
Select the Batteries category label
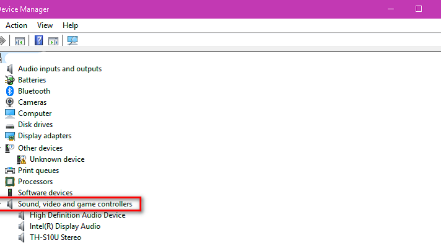tap(32, 80)
